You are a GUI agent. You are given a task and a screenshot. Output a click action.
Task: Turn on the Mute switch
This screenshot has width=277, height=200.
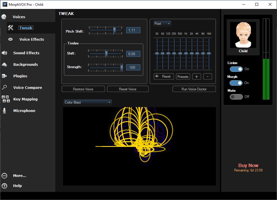click(236, 97)
